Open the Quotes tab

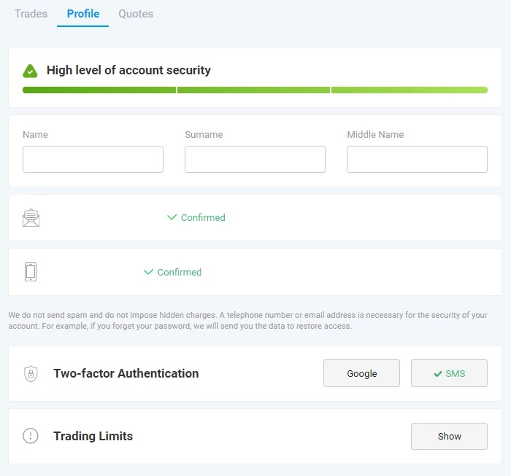point(136,14)
